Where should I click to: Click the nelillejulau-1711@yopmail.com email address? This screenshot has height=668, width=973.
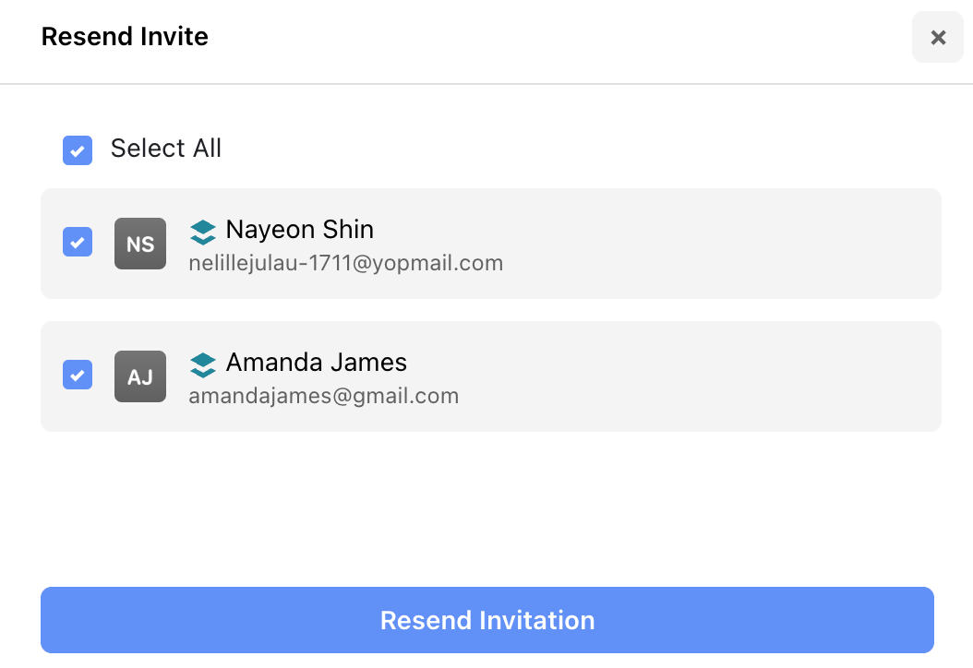point(345,263)
